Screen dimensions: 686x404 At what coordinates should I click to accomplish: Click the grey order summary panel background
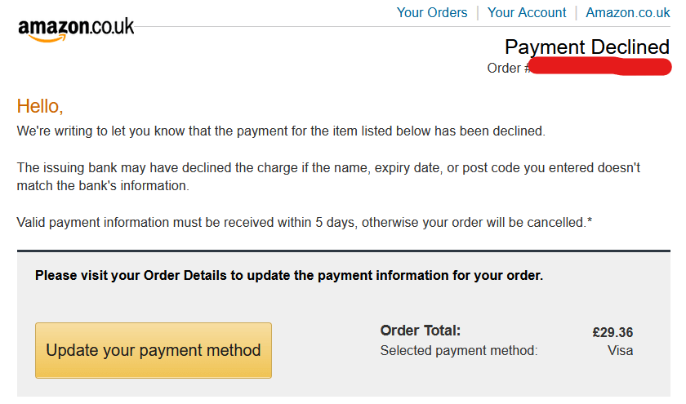pos(327,384)
